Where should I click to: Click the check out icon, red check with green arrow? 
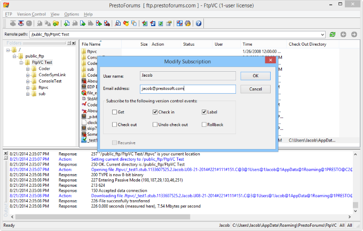coord(99,23)
